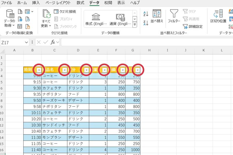This screenshot has width=233, height=155.
Task: Click the From Web icon
Action: click(x=20, y=19)
